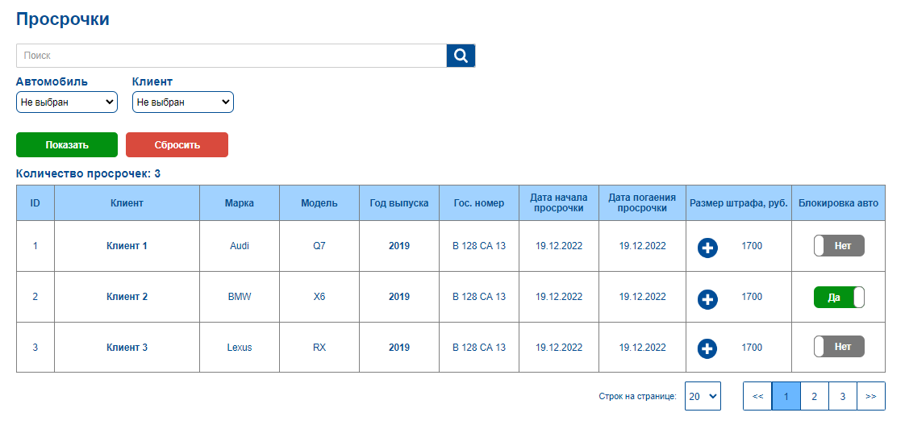The width and height of the screenshot is (905, 446).
Task: Click the green Показать button
Action: [67, 145]
